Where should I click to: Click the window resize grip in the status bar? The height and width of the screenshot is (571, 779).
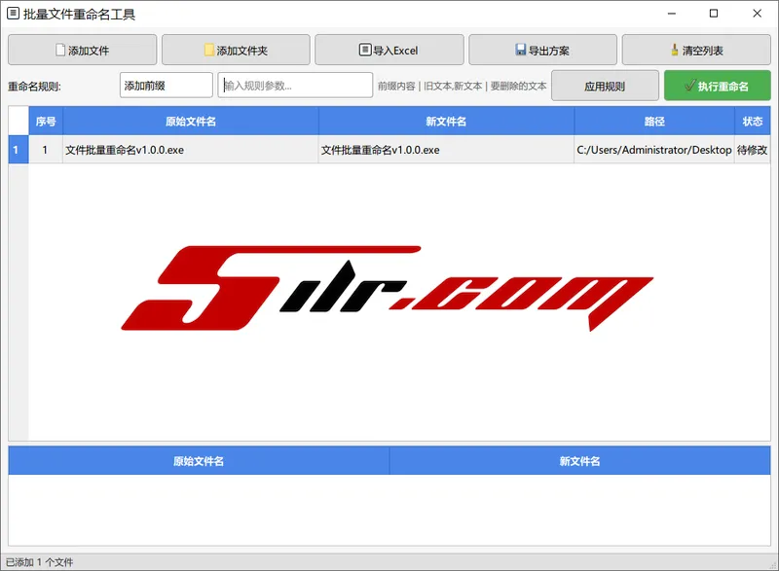tap(773, 565)
